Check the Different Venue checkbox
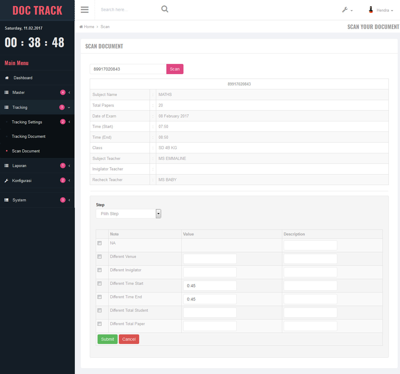Viewport: 400px width, 374px height. point(100,257)
